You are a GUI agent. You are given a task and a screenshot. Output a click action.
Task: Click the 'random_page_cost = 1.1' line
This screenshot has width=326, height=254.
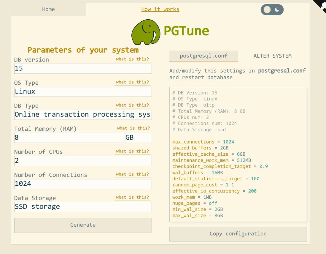[x=203, y=185]
